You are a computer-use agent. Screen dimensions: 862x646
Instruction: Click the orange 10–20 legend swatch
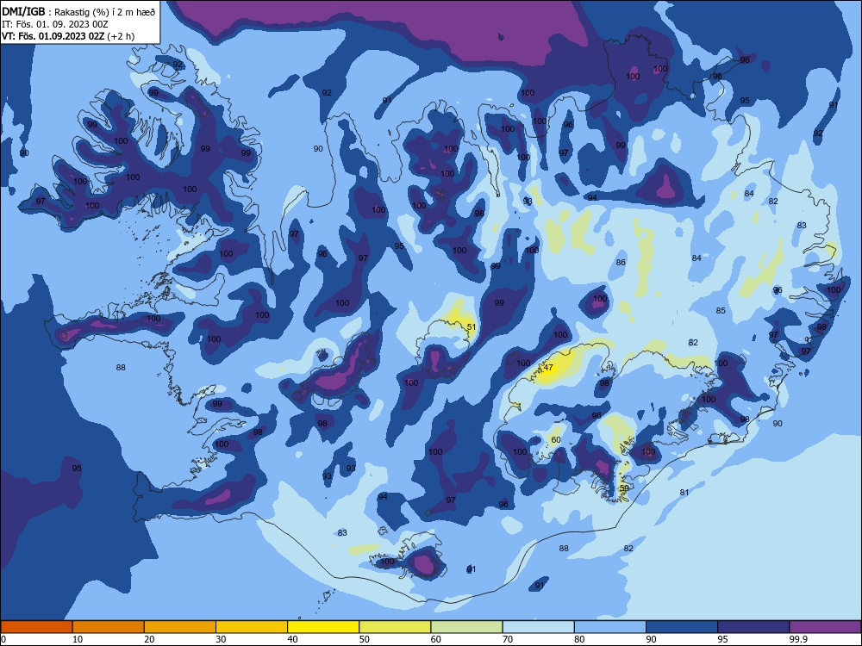(x=109, y=627)
